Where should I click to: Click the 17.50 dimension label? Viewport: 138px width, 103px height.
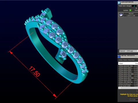pyautogui.click(x=34, y=72)
